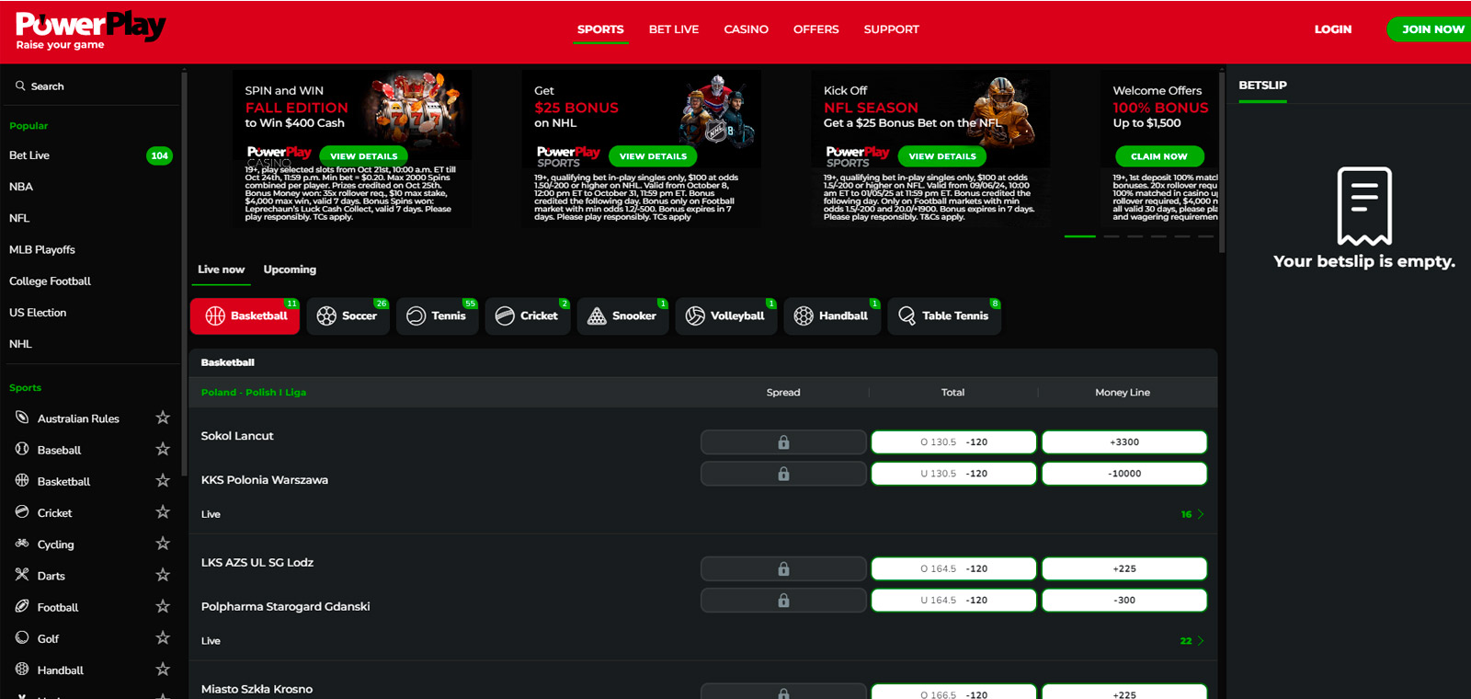The image size is (1471, 699).
Task: Click the PowerPlay logo
Action: (x=90, y=30)
